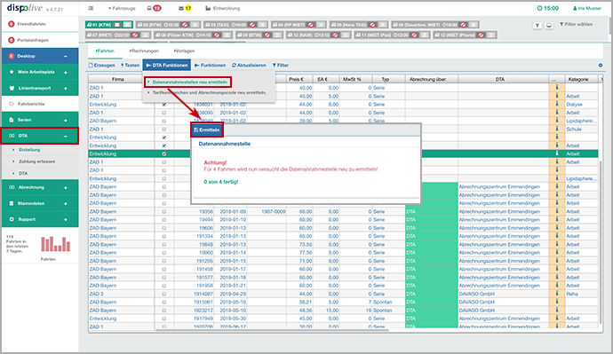
Task: Click blocked icon on vehicle 04 (RP MIET)
Action: (x=311, y=25)
